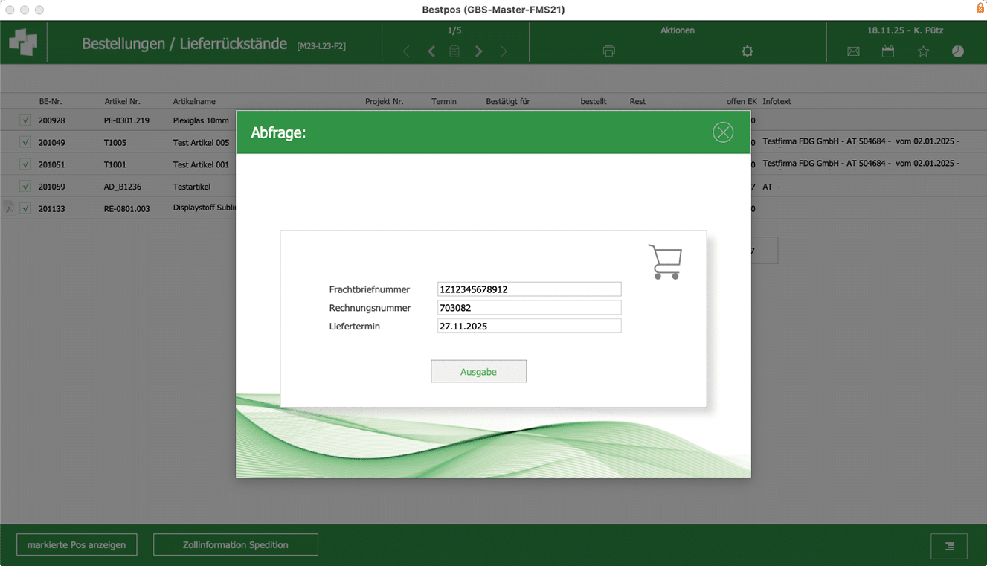Image resolution: width=987 pixels, height=566 pixels.
Task: Open the settings gear under Aktionen
Action: pyautogui.click(x=748, y=51)
